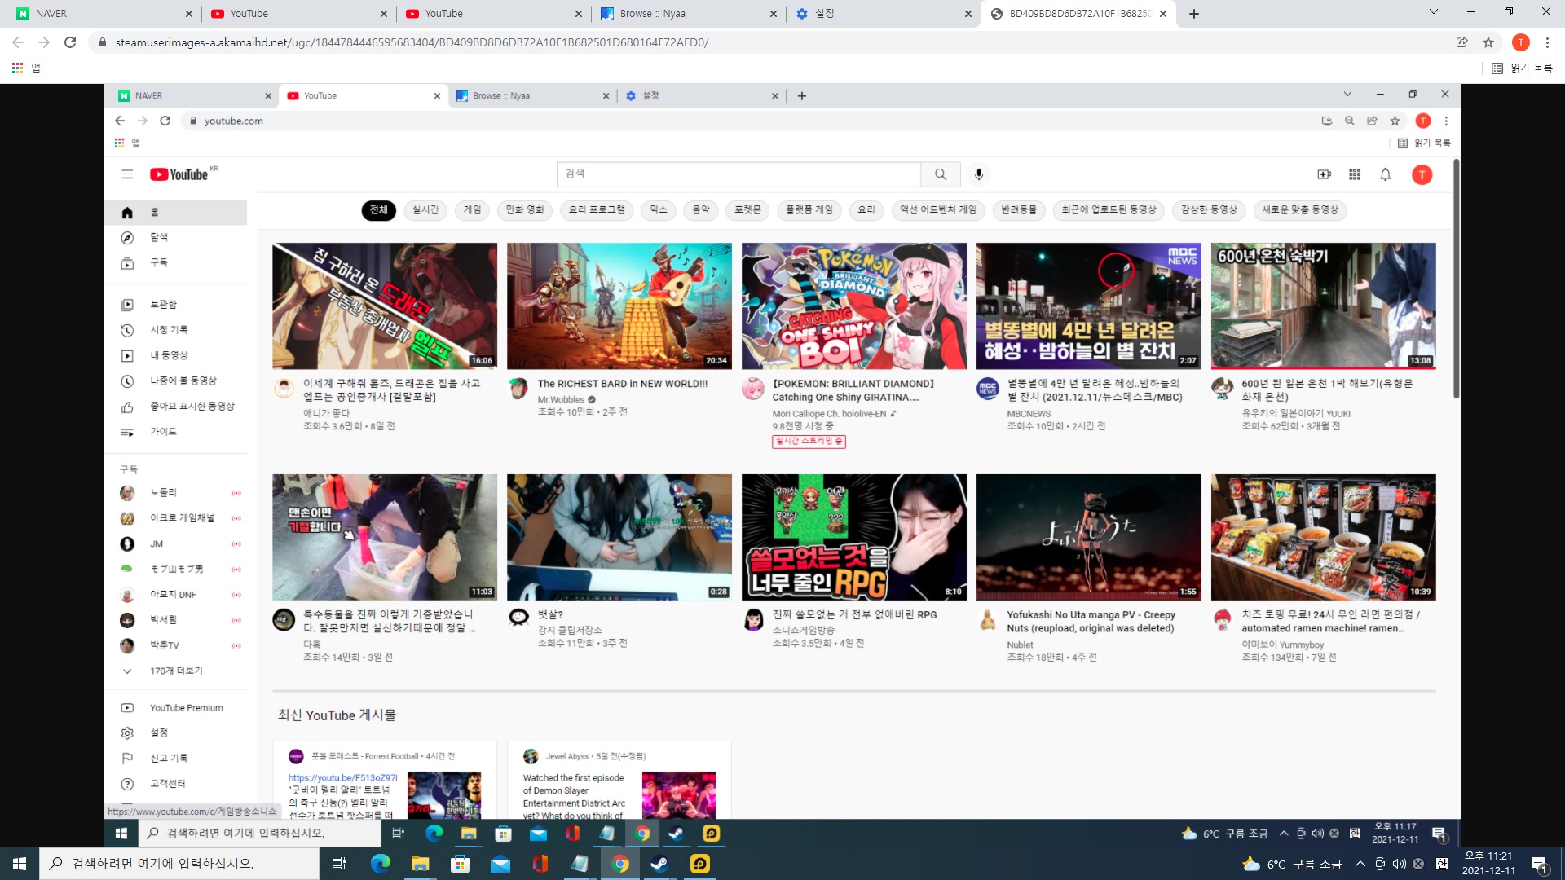Open Steam from the bottom Windows taskbar
This screenshot has height=880, width=1565.
659,864
